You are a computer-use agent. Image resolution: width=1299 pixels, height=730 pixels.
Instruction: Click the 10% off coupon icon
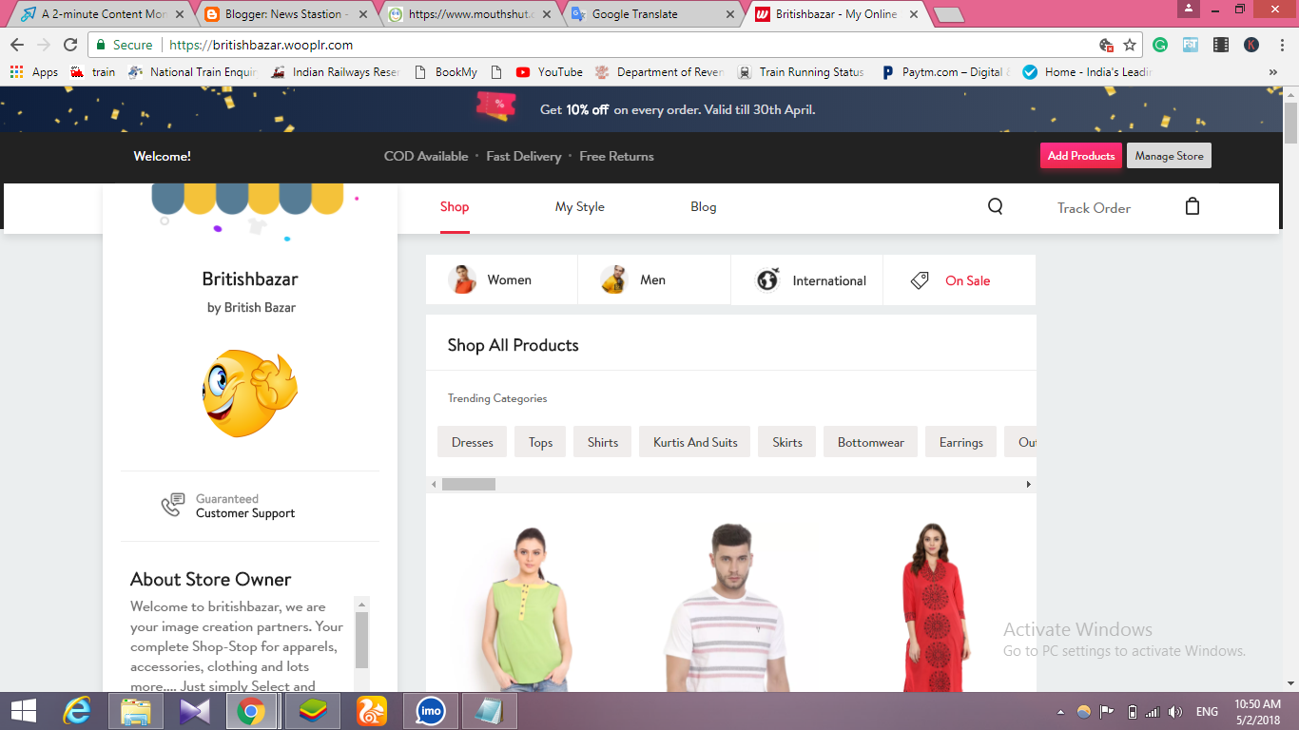point(496,106)
